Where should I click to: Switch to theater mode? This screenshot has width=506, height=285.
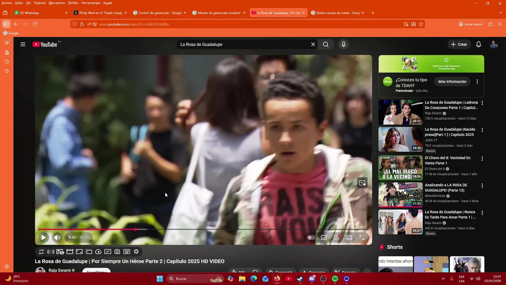[349, 237]
